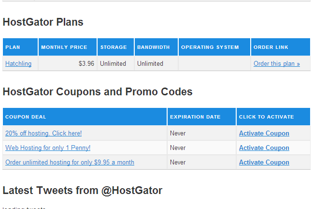Activate the coupon for $9.95 unlimited hosting
Screen dimensions: 313x209
pos(264,162)
